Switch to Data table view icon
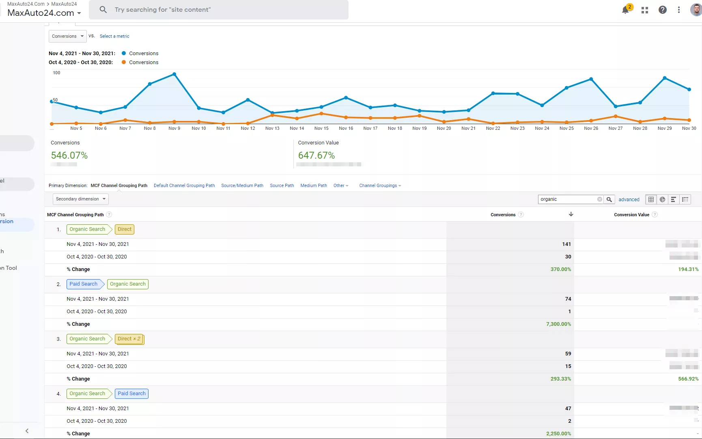The image size is (702, 439). (x=651, y=199)
